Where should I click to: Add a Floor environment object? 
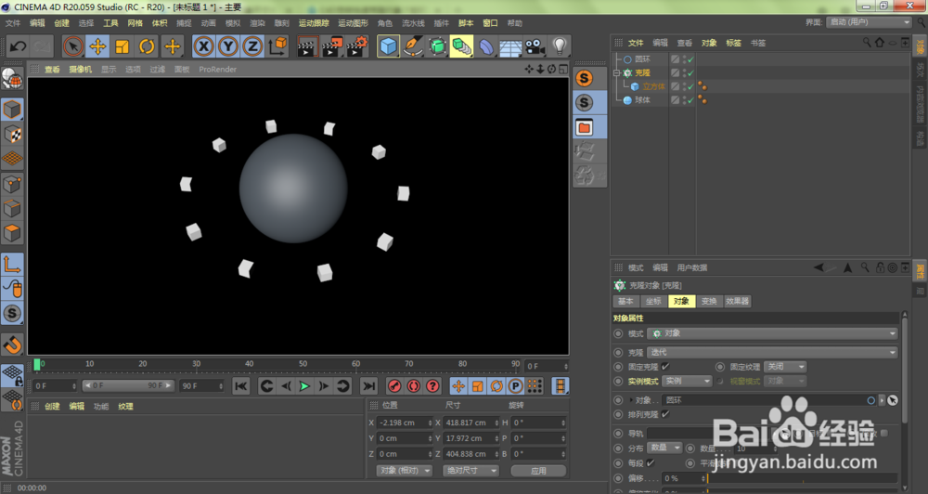(x=510, y=46)
